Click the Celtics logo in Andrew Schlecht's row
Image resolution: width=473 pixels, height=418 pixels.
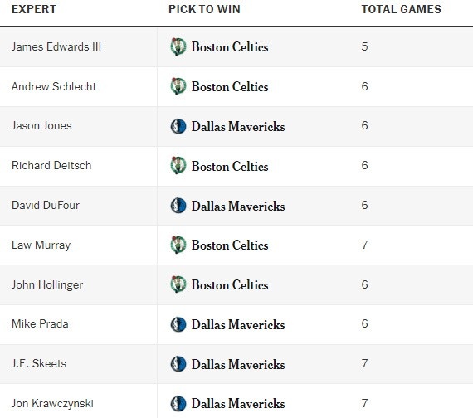click(178, 86)
